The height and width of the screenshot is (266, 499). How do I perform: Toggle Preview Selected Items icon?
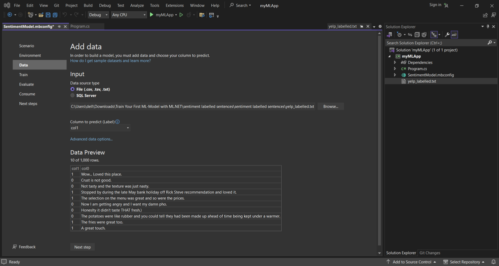click(455, 34)
